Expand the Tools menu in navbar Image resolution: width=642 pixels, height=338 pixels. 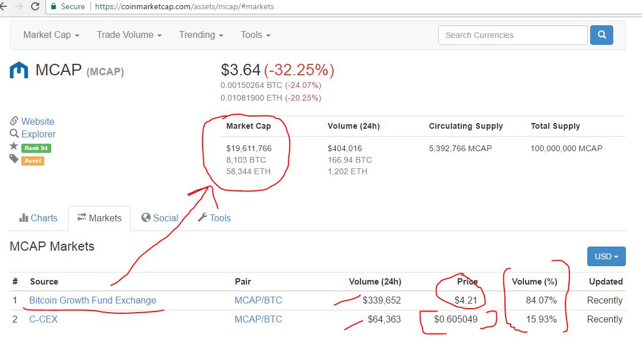pos(256,34)
